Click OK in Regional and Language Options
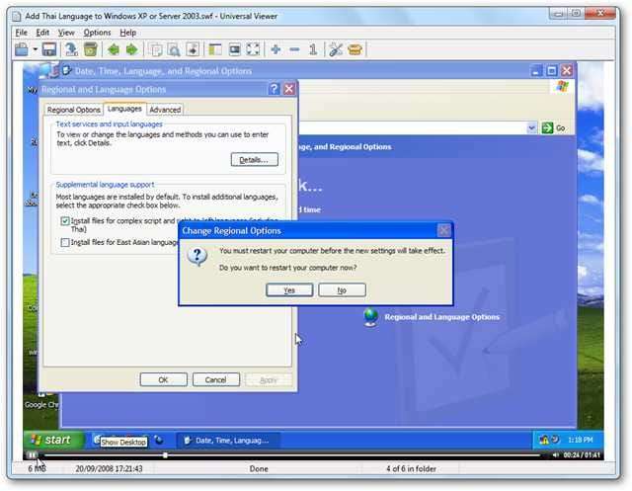The height and width of the screenshot is (491, 632). pos(163,379)
